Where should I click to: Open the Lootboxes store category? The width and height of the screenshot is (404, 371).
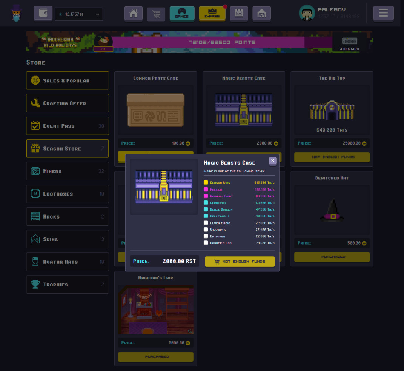[x=68, y=194]
